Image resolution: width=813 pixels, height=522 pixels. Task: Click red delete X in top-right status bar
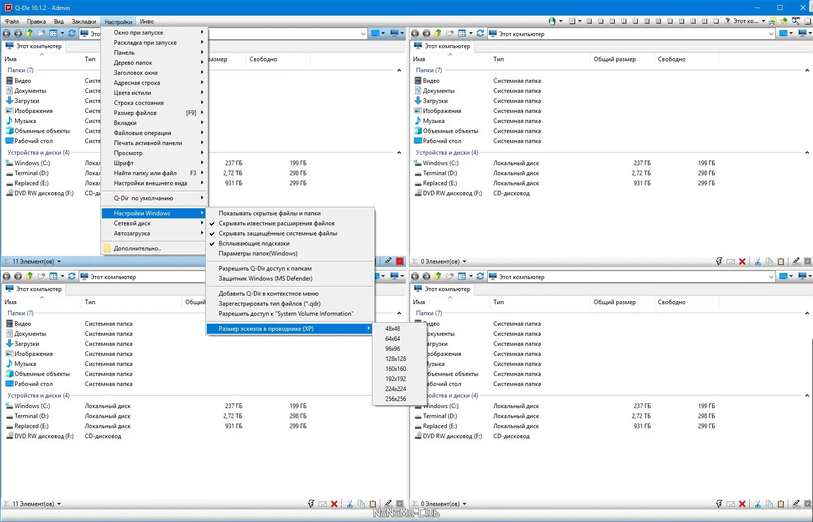(x=742, y=262)
